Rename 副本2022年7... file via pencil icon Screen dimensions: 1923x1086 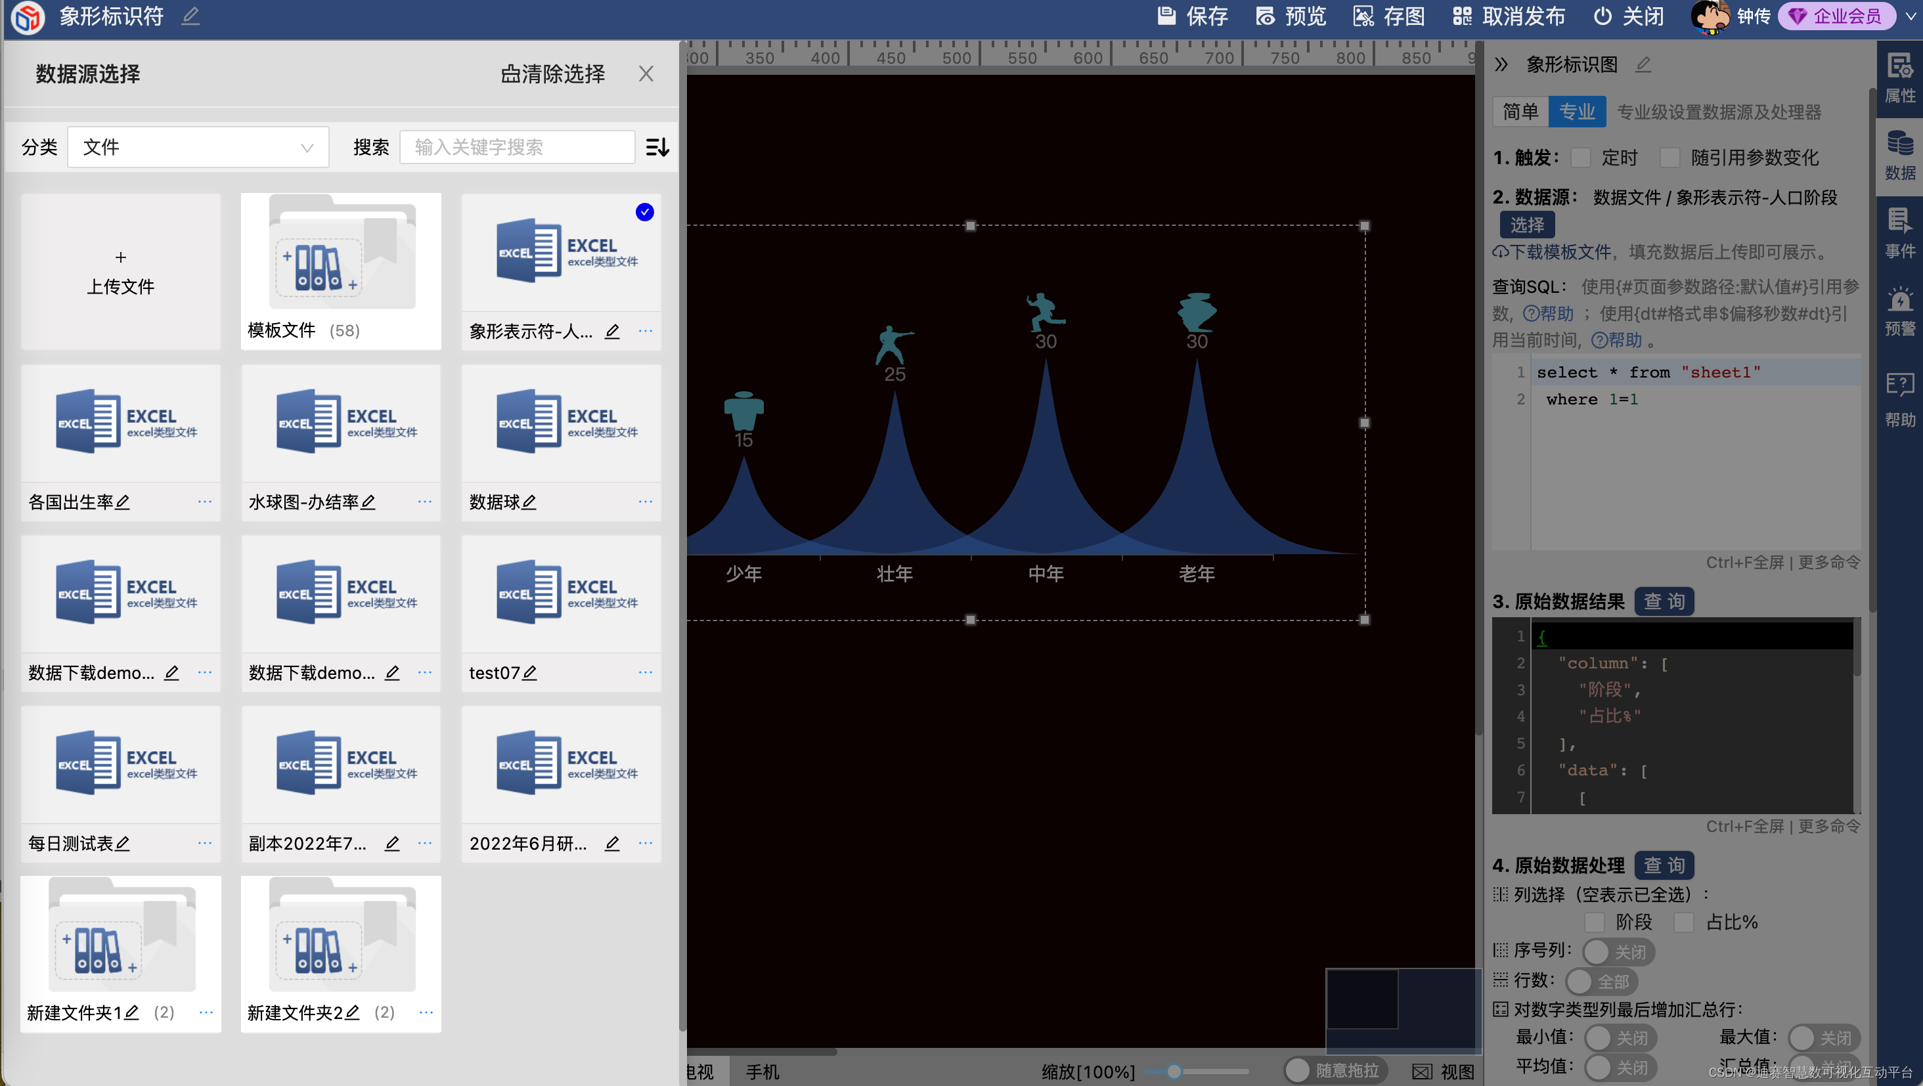tap(392, 844)
